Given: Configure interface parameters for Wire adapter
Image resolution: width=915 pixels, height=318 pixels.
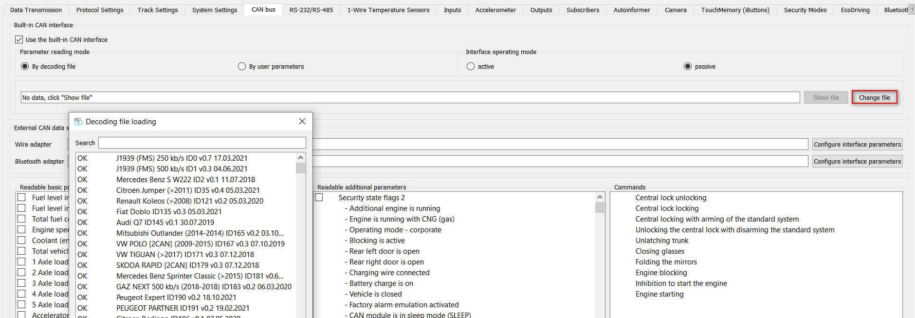Looking at the screenshot, I should click(x=857, y=144).
